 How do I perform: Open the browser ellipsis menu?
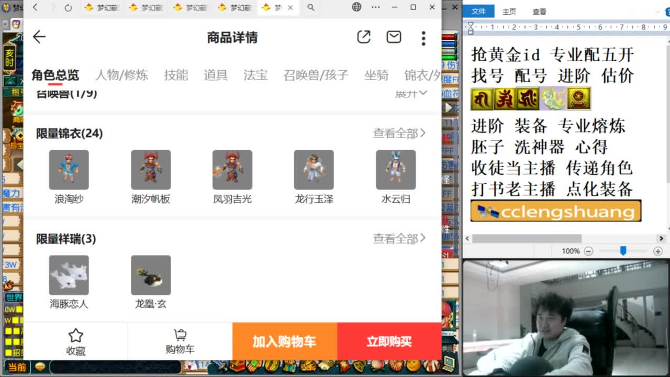point(375,7)
